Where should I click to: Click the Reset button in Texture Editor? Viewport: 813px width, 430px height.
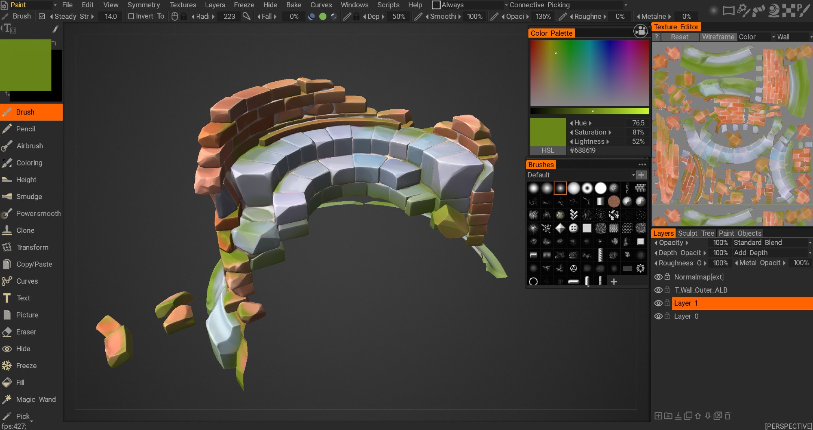click(679, 37)
